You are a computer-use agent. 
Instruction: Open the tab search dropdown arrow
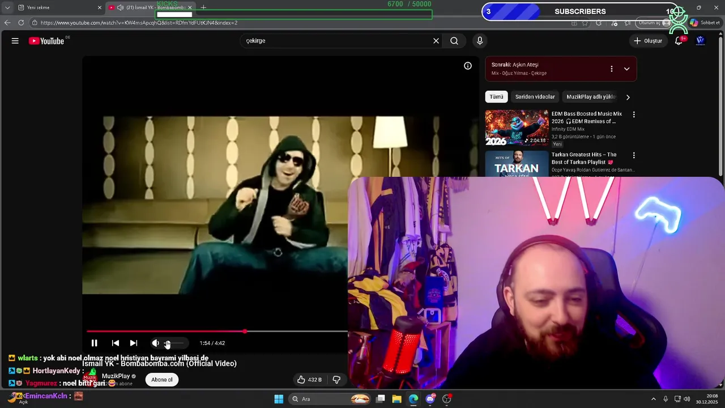(7, 7)
